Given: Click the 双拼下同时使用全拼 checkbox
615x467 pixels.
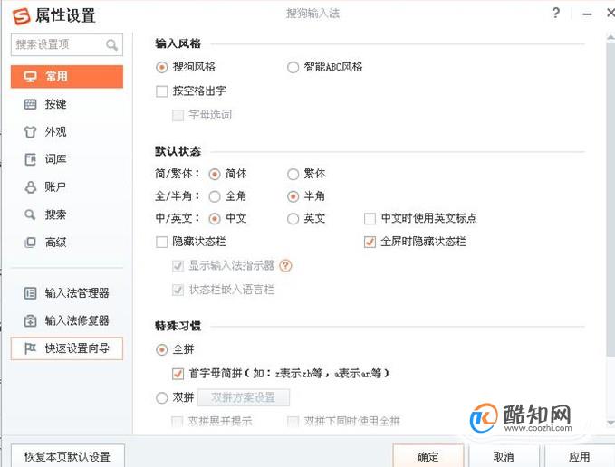Looking at the screenshot, I should (293, 422).
